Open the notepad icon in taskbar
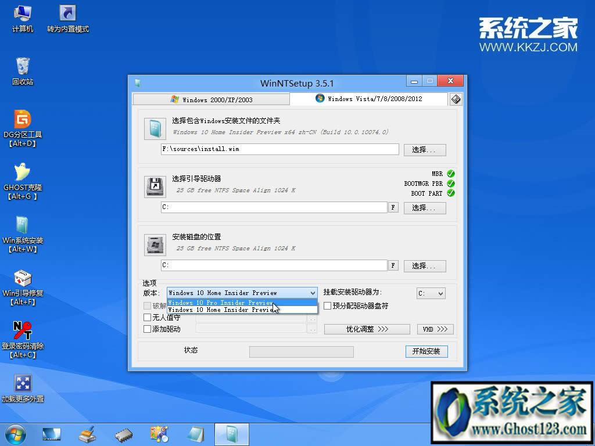This screenshot has height=446, width=595. (195, 434)
